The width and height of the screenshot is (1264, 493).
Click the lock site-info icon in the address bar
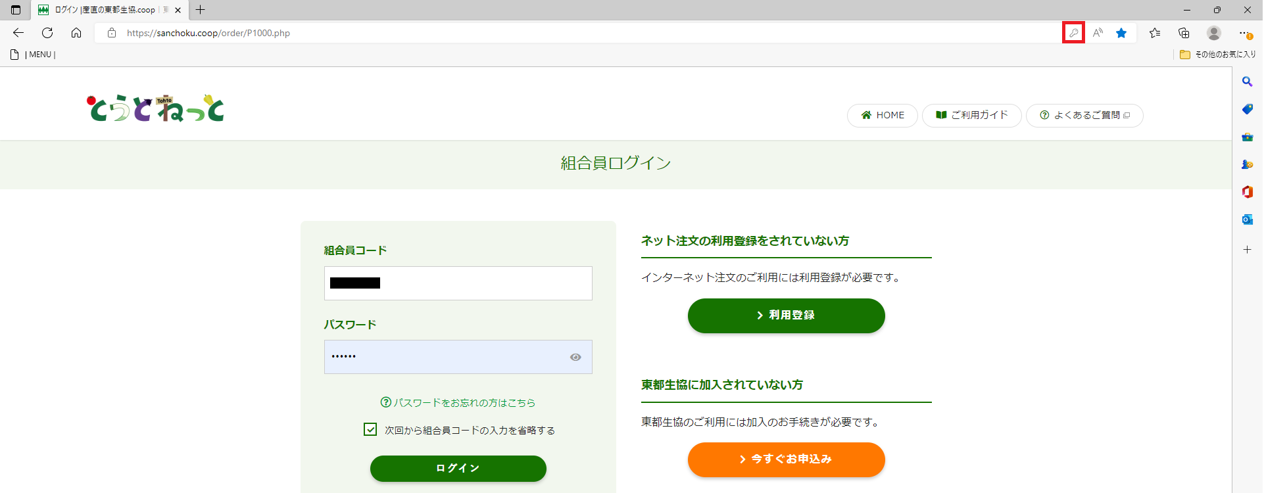pos(112,33)
